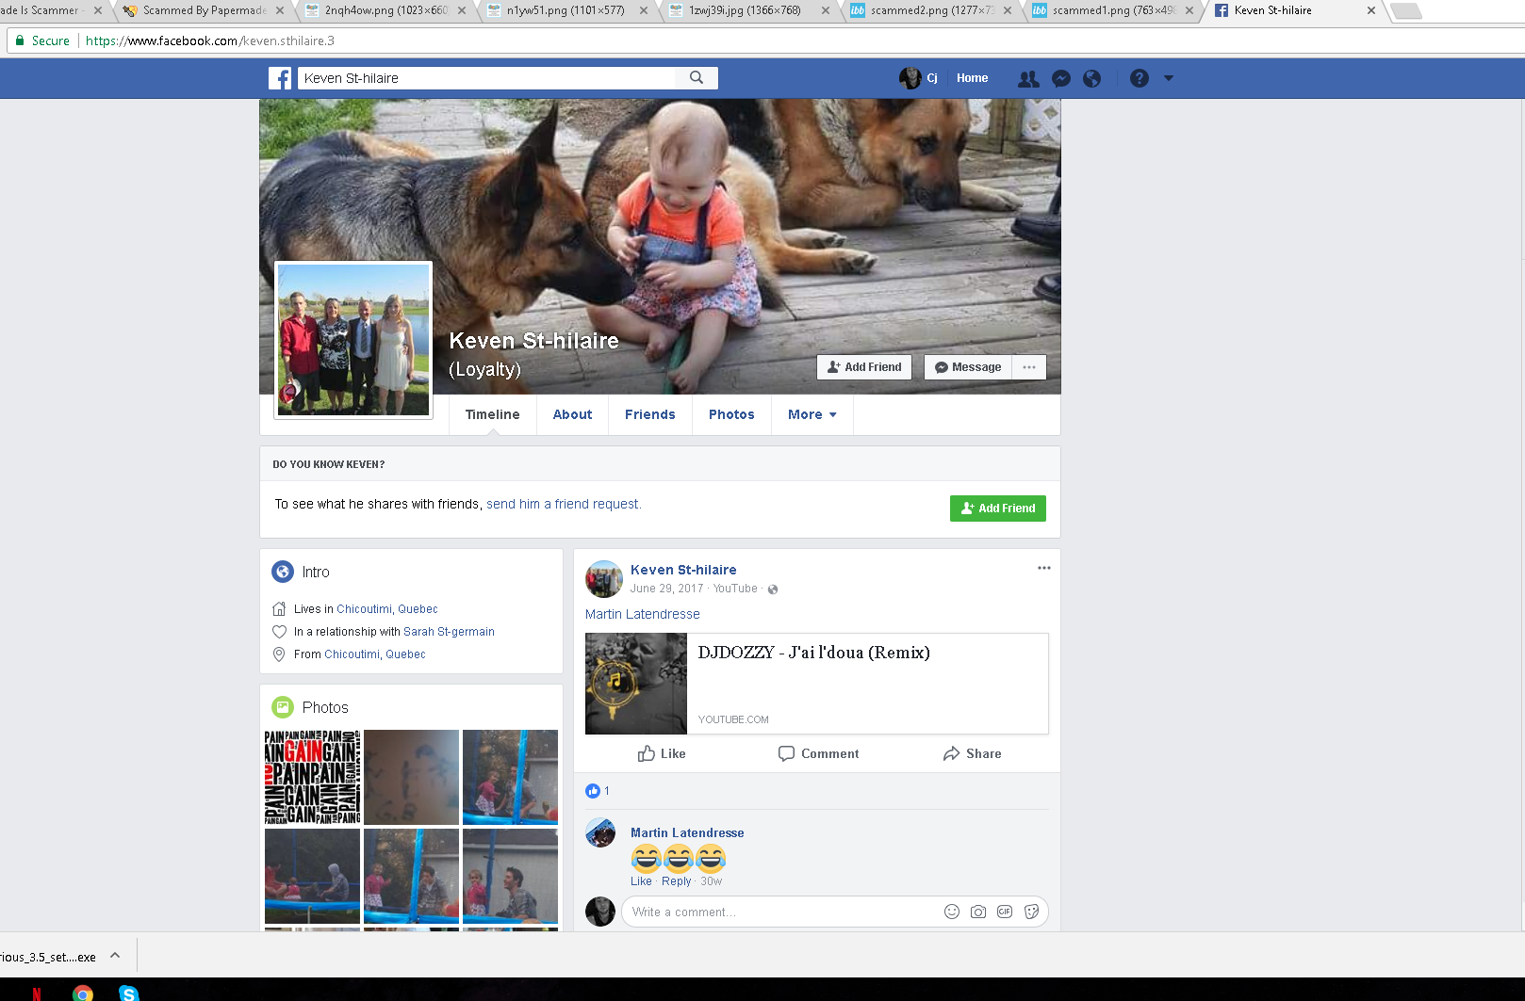
Task: Open the more actions ellipsis on cover
Action: coord(1029,367)
